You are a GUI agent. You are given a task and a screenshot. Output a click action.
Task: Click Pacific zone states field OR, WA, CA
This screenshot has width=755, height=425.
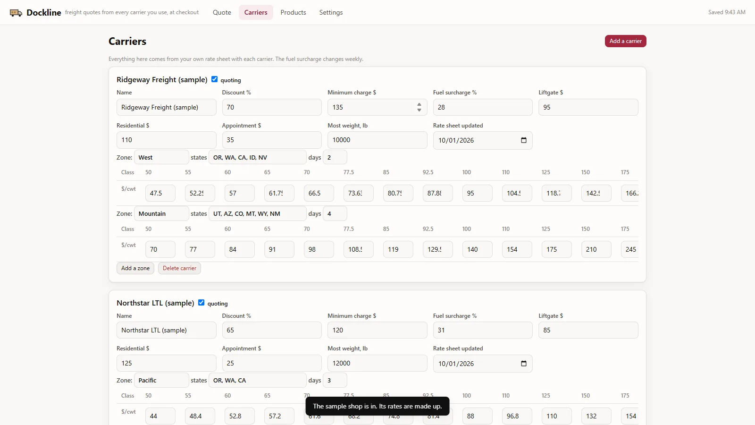(258, 380)
